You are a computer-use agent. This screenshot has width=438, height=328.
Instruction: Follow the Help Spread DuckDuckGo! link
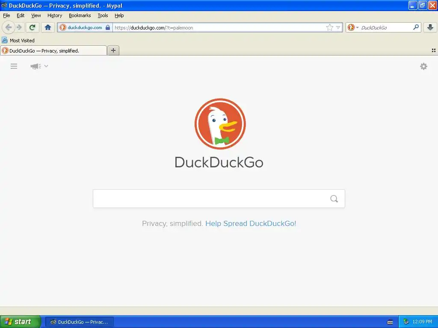tap(251, 223)
